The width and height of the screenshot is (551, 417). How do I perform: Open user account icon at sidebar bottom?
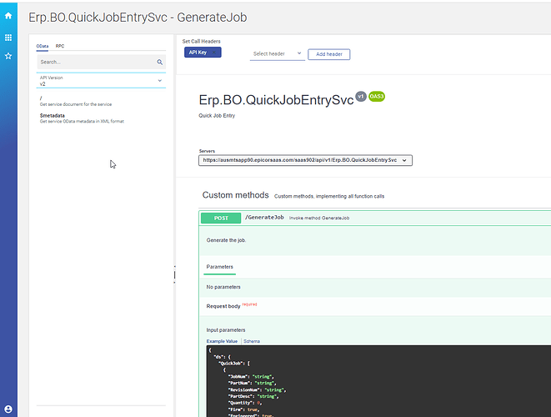pos(8,409)
